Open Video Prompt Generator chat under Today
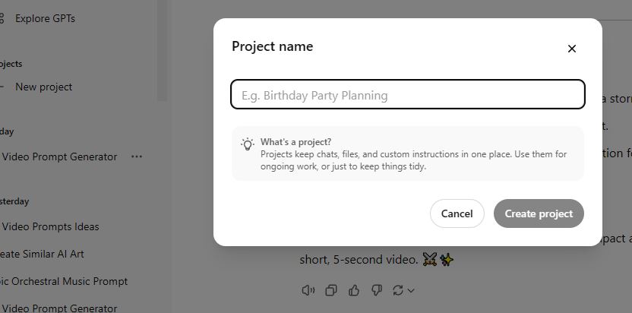This screenshot has width=632, height=313. (x=59, y=156)
